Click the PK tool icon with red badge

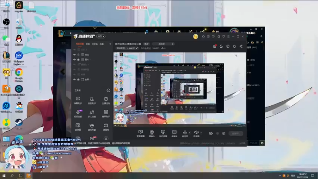click(92, 138)
